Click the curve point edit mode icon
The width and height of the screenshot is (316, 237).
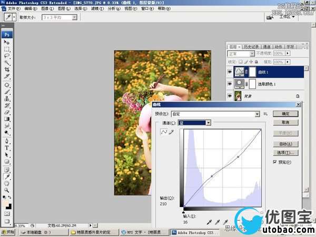(x=163, y=132)
